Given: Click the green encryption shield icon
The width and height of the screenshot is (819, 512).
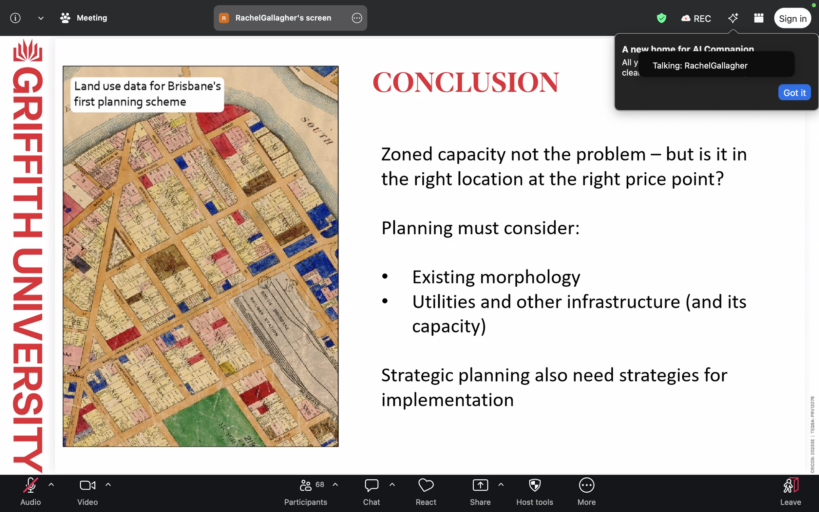Looking at the screenshot, I should [x=661, y=18].
